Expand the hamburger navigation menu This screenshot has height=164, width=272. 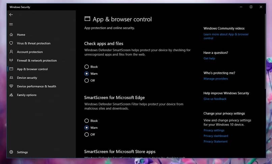pyautogui.click(x=11, y=24)
